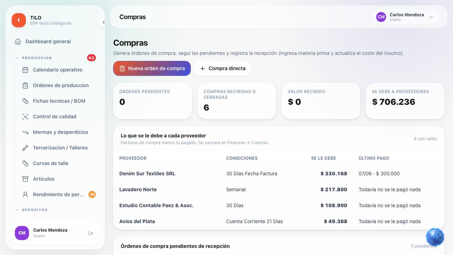Open the blue globe assistant bubble
Image resolution: width=453 pixels, height=255 pixels.
coord(435,237)
